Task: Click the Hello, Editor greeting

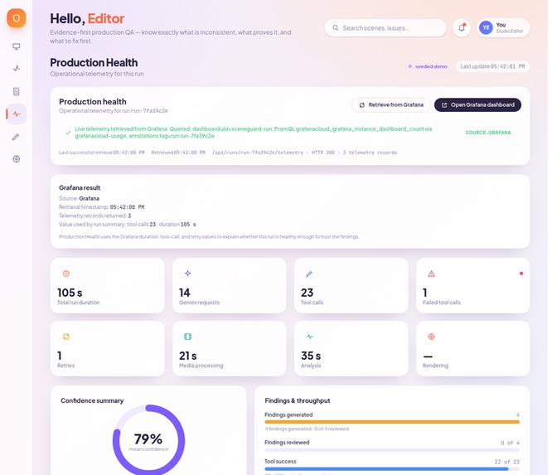Action: coord(87,19)
